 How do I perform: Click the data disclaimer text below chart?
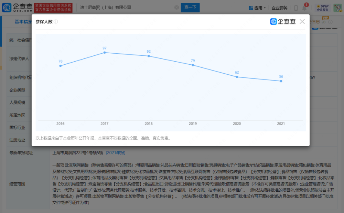pos(103,138)
